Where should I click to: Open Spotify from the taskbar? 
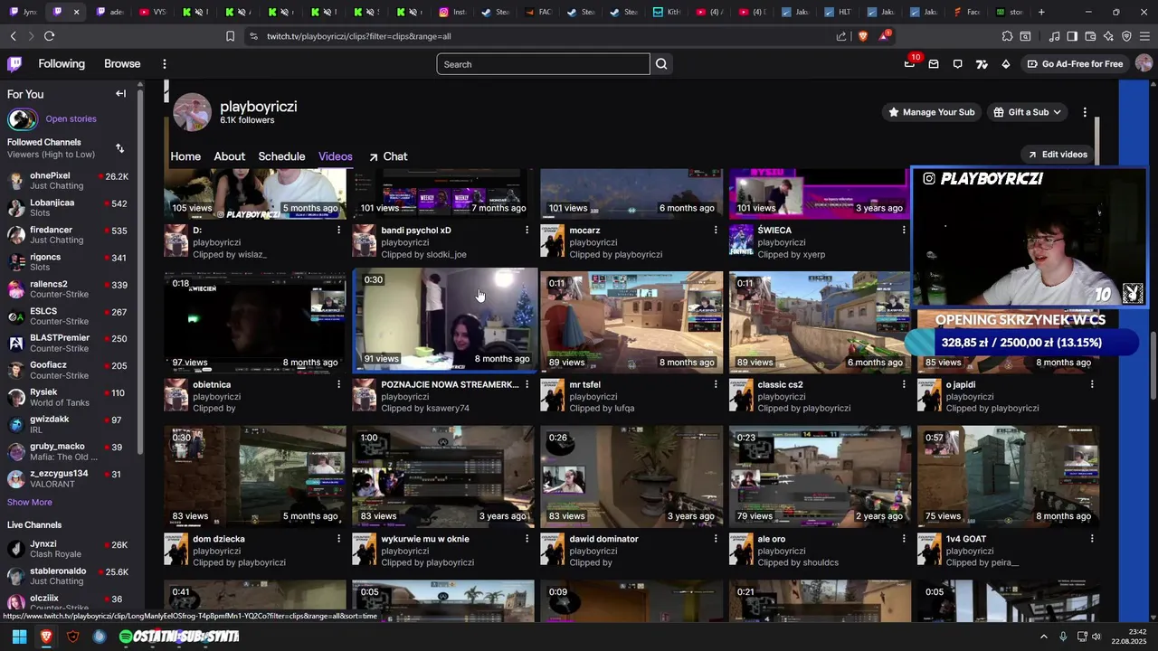point(126,637)
